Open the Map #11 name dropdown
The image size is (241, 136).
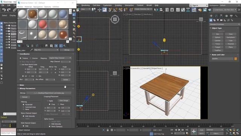(46, 50)
